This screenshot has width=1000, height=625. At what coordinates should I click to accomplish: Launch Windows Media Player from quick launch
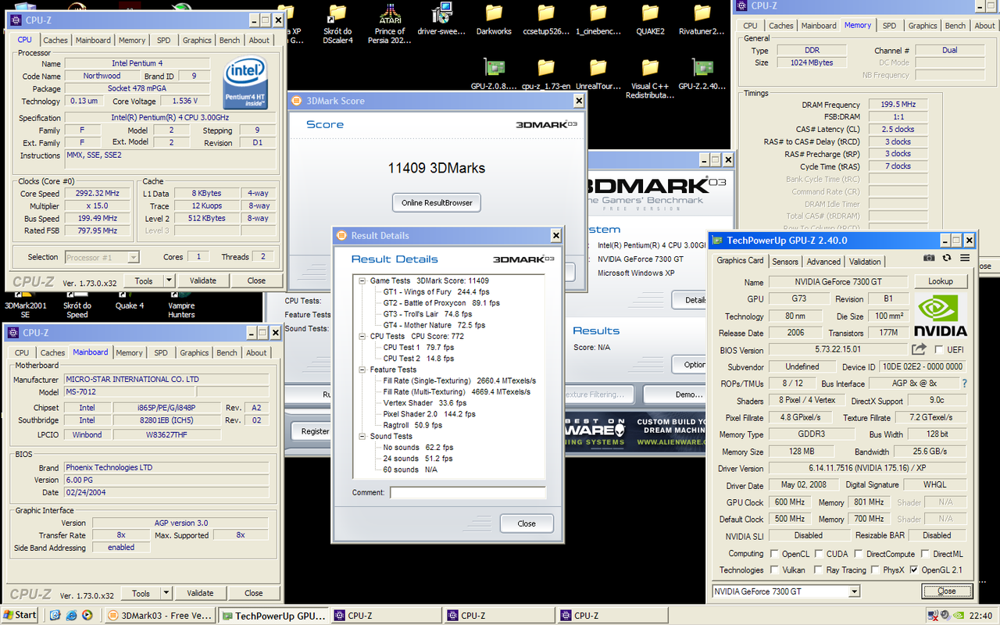(87, 615)
